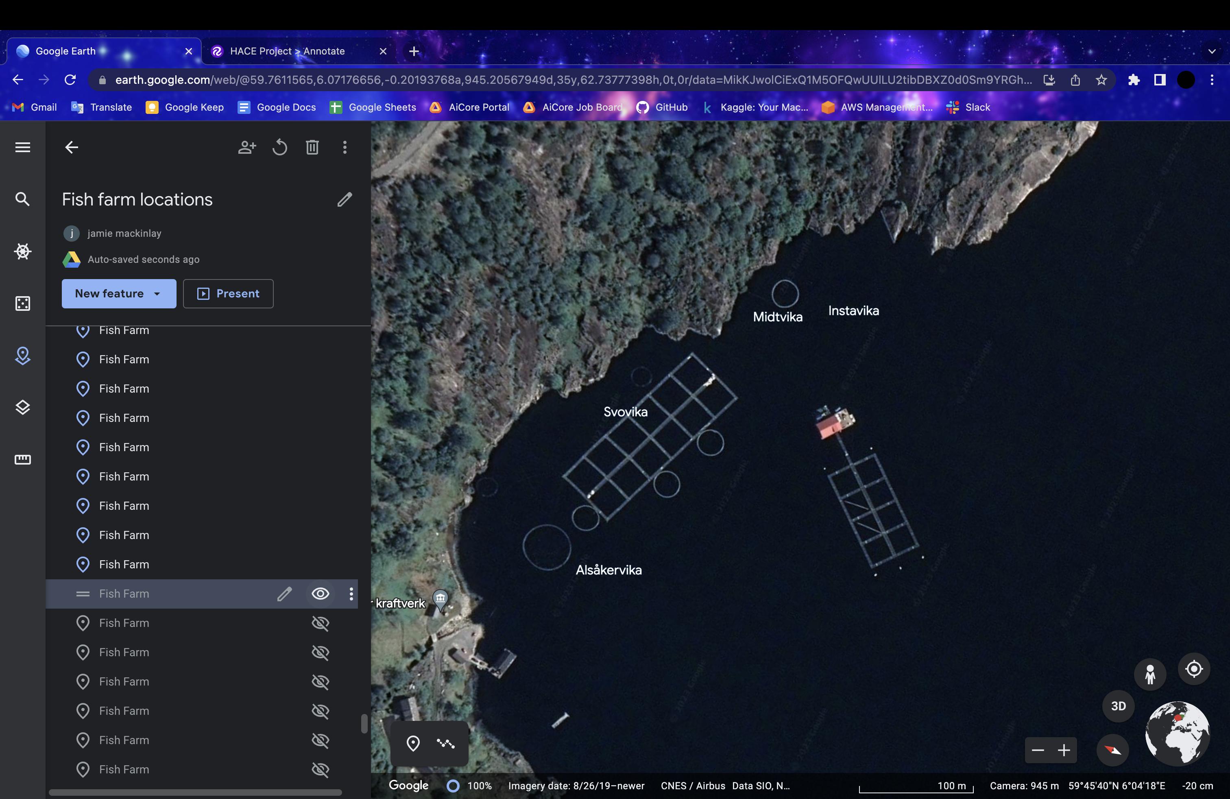Image resolution: width=1230 pixels, height=799 pixels.
Task: Show third hidden Fish Farm below highlighted row
Action: click(321, 682)
